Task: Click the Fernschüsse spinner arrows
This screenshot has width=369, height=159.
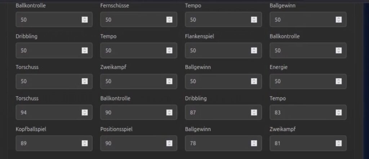Action: [169, 20]
